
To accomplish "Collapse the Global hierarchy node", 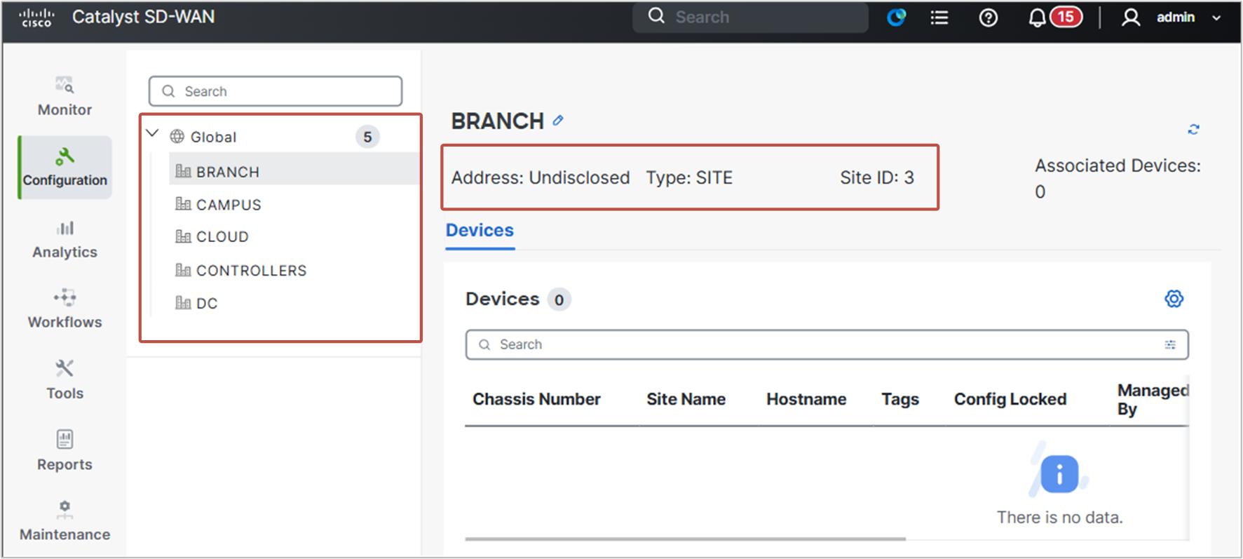I will (152, 133).
